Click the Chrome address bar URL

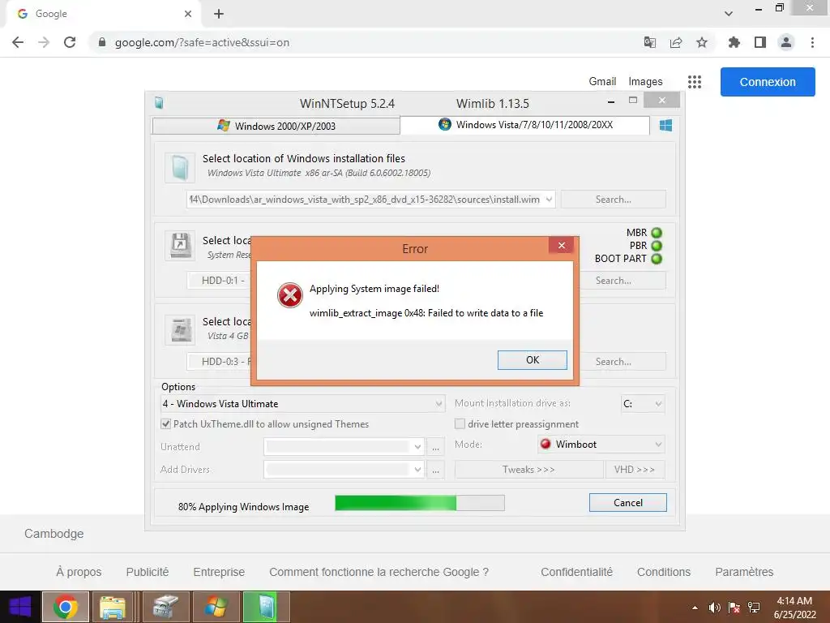(202, 42)
